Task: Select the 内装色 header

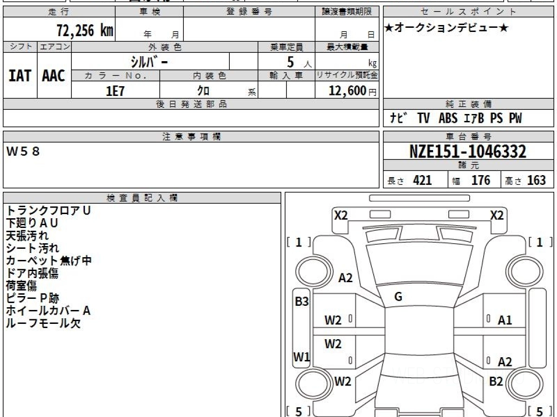Action: coord(209,76)
